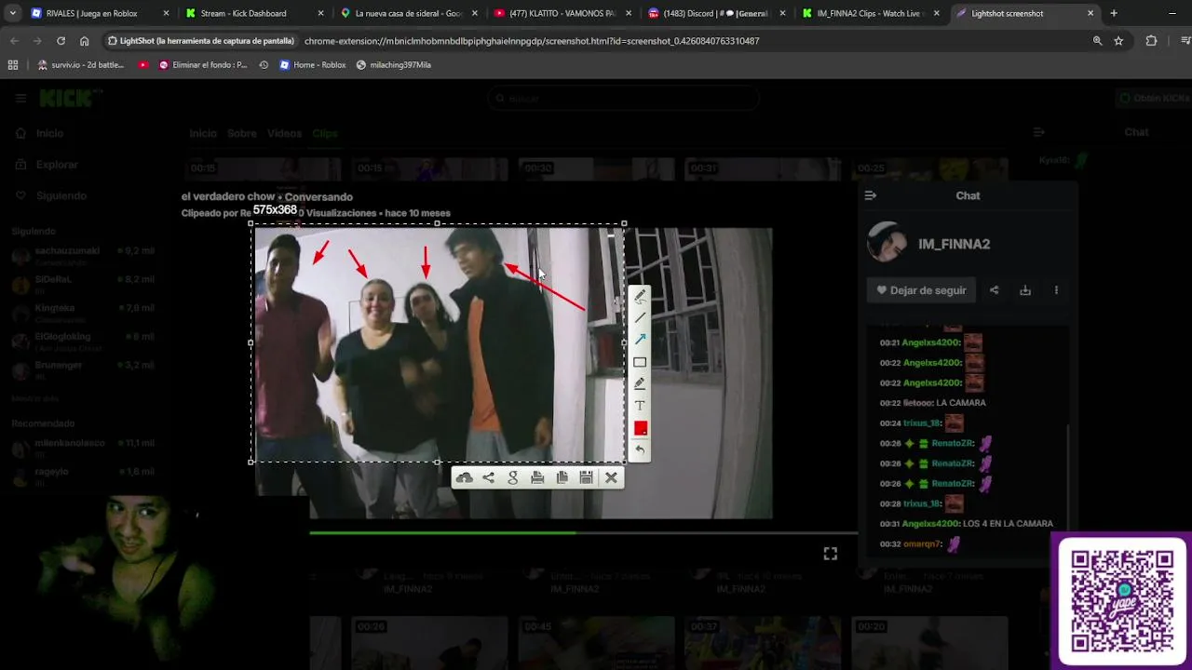Seek on the green clip progress bar
This screenshot has height=670, width=1192.
[x=583, y=533]
